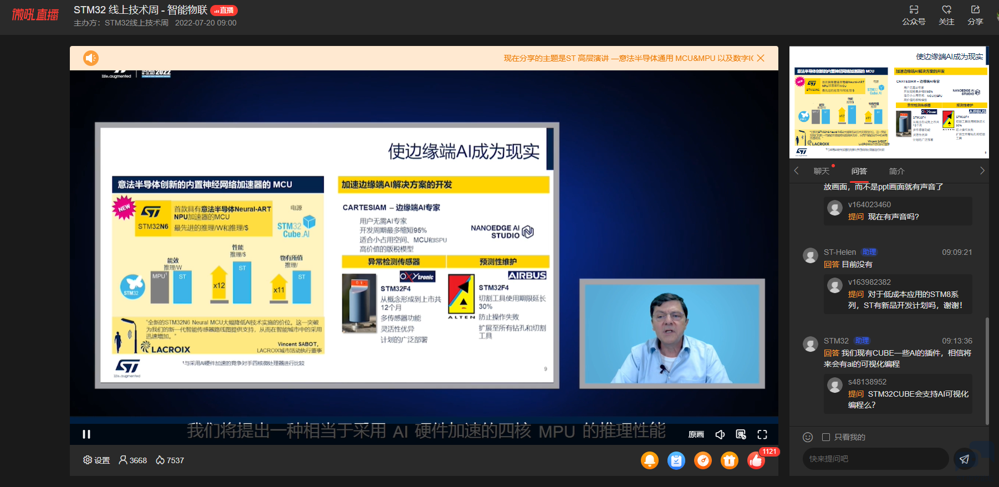Image resolution: width=999 pixels, height=487 pixels.
Task: Send the question with paper plane button
Action: 965,459
